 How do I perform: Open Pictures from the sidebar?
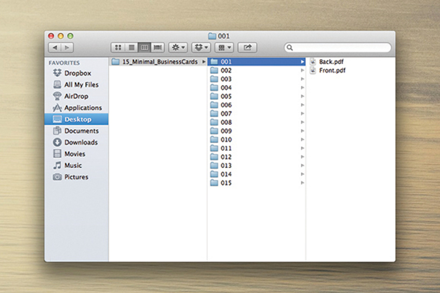click(x=76, y=177)
